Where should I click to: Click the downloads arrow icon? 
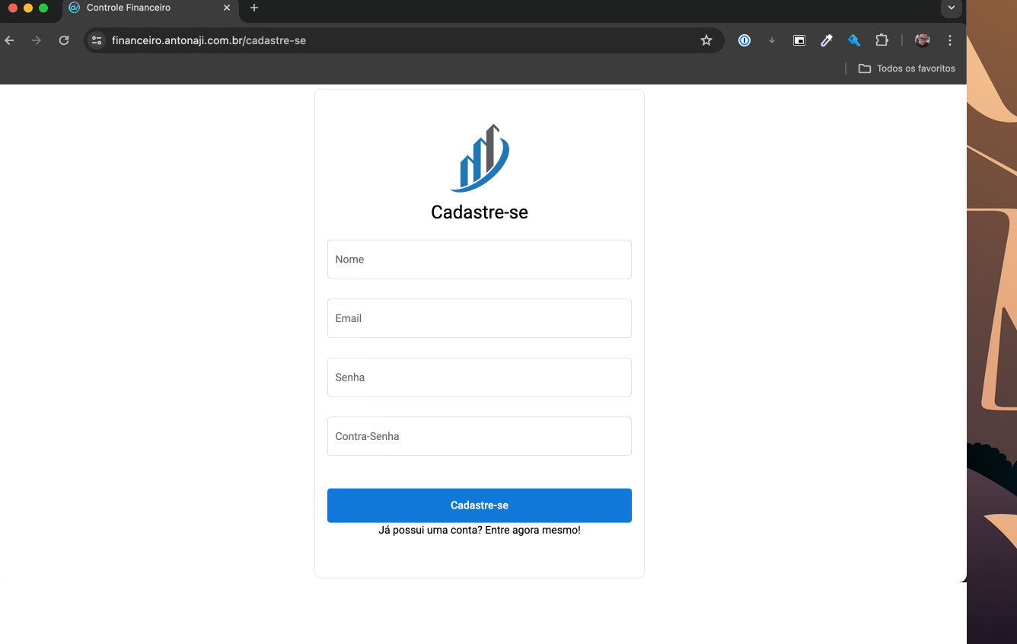[x=772, y=40]
